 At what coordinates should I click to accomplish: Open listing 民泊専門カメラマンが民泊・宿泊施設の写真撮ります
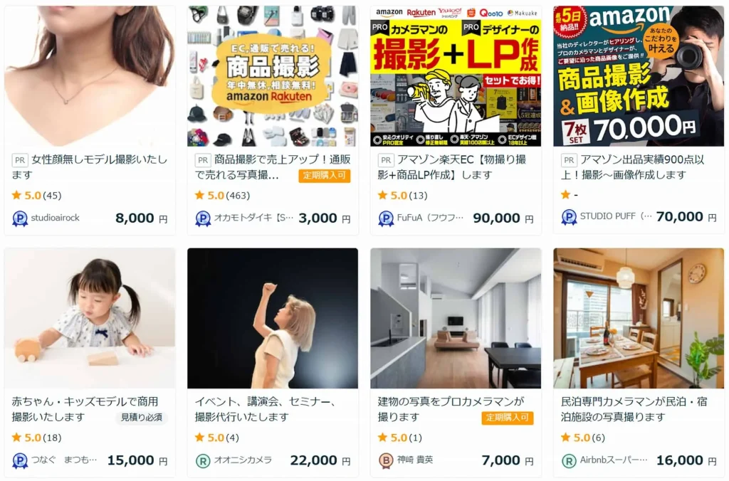pos(634,409)
